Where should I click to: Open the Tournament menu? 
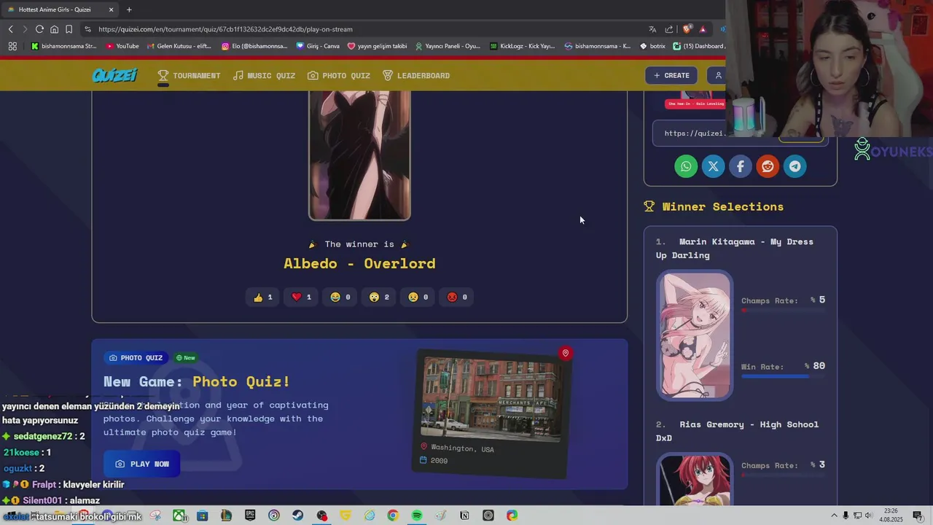tap(189, 76)
